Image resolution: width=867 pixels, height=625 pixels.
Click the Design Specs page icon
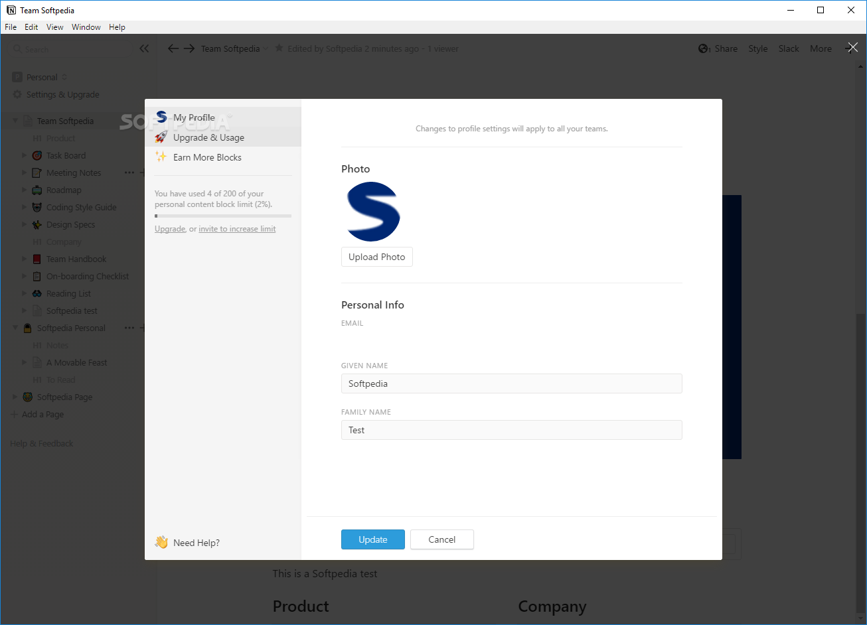click(37, 224)
